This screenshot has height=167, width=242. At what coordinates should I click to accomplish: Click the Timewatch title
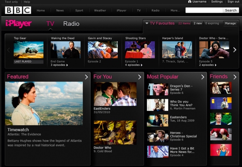click(x=18, y=129)
